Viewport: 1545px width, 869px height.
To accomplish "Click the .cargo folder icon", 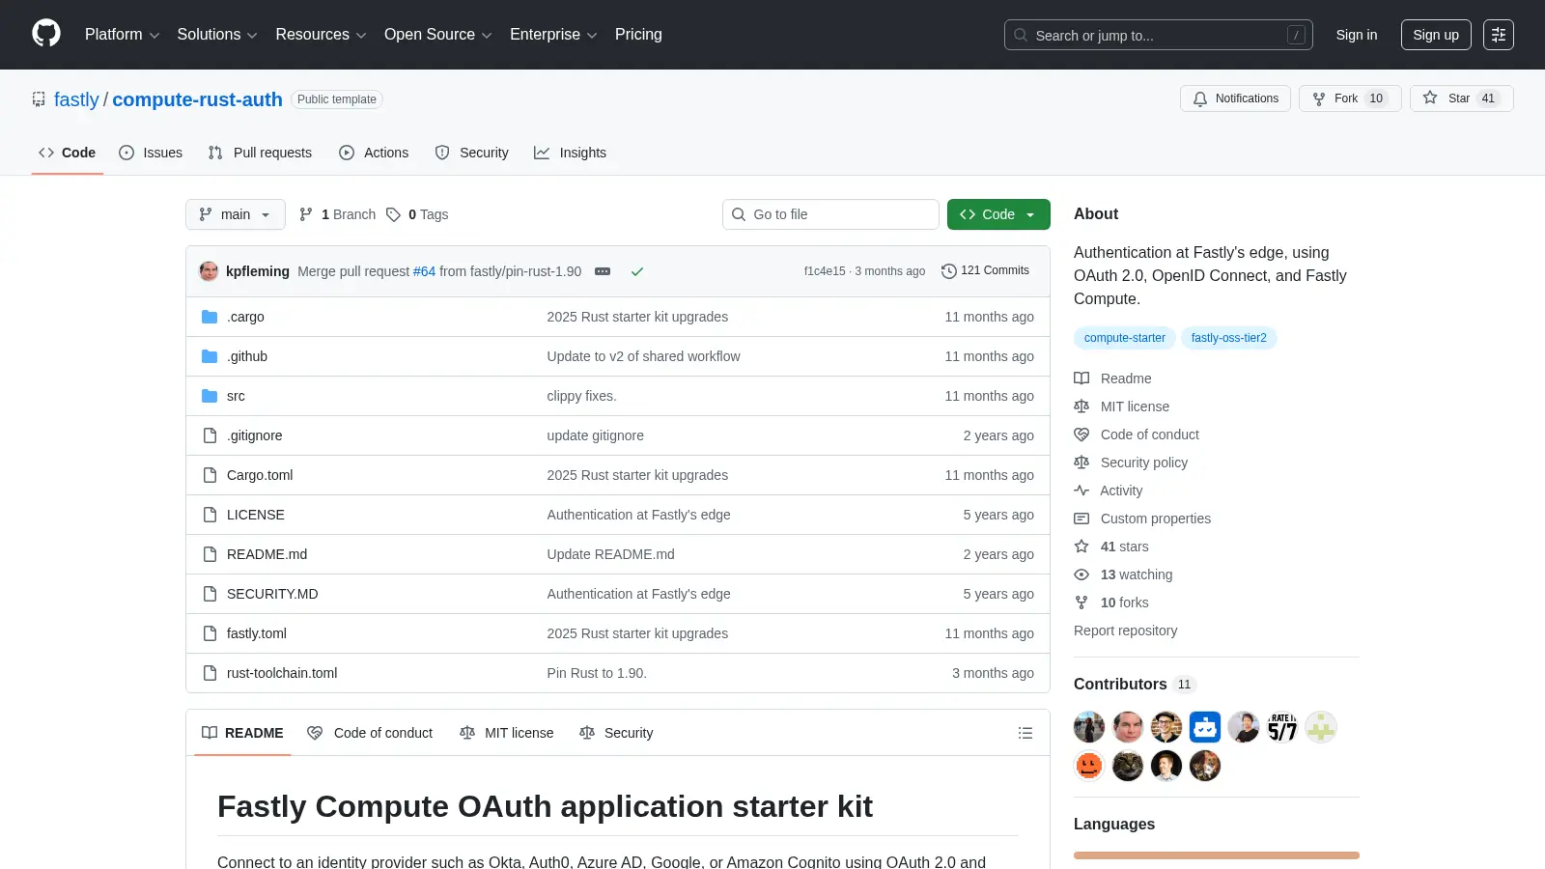I will click(210, 317).
